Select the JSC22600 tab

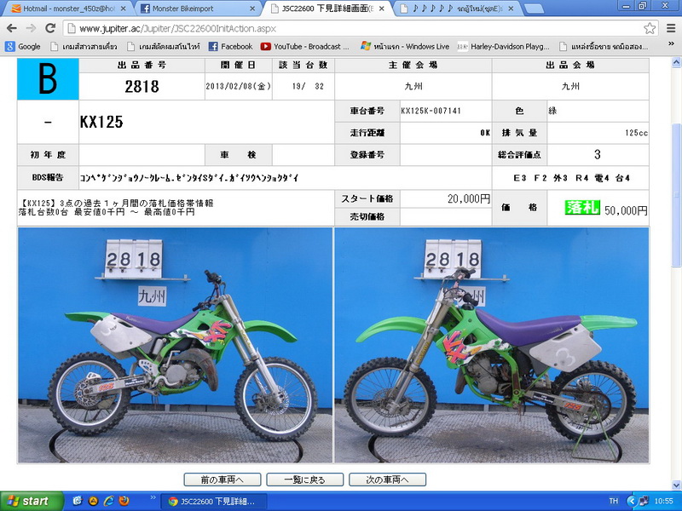tap(327, 9)
